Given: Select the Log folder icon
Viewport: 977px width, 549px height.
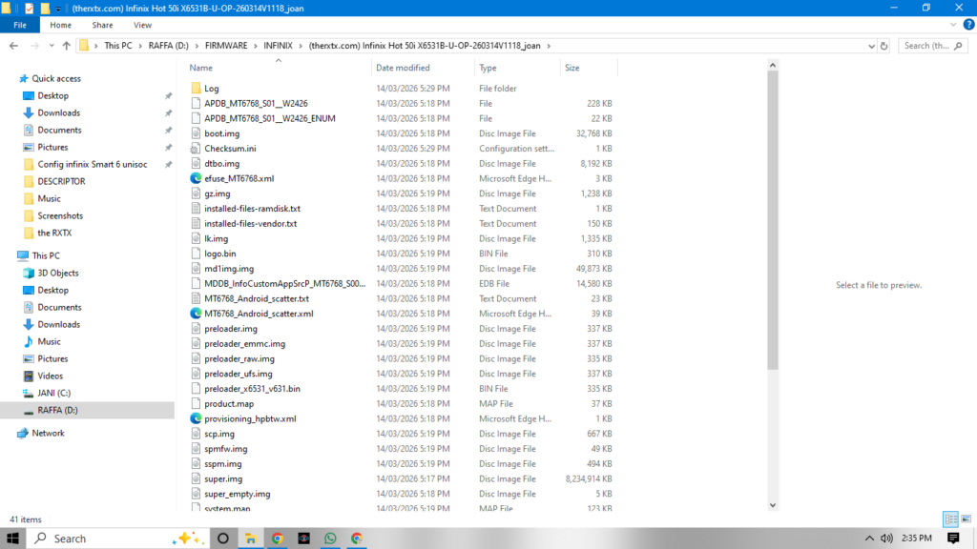Looking at the screenshot, I should click(196, 89).
